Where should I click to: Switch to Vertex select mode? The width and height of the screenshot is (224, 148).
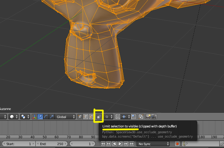coord(80,117)
